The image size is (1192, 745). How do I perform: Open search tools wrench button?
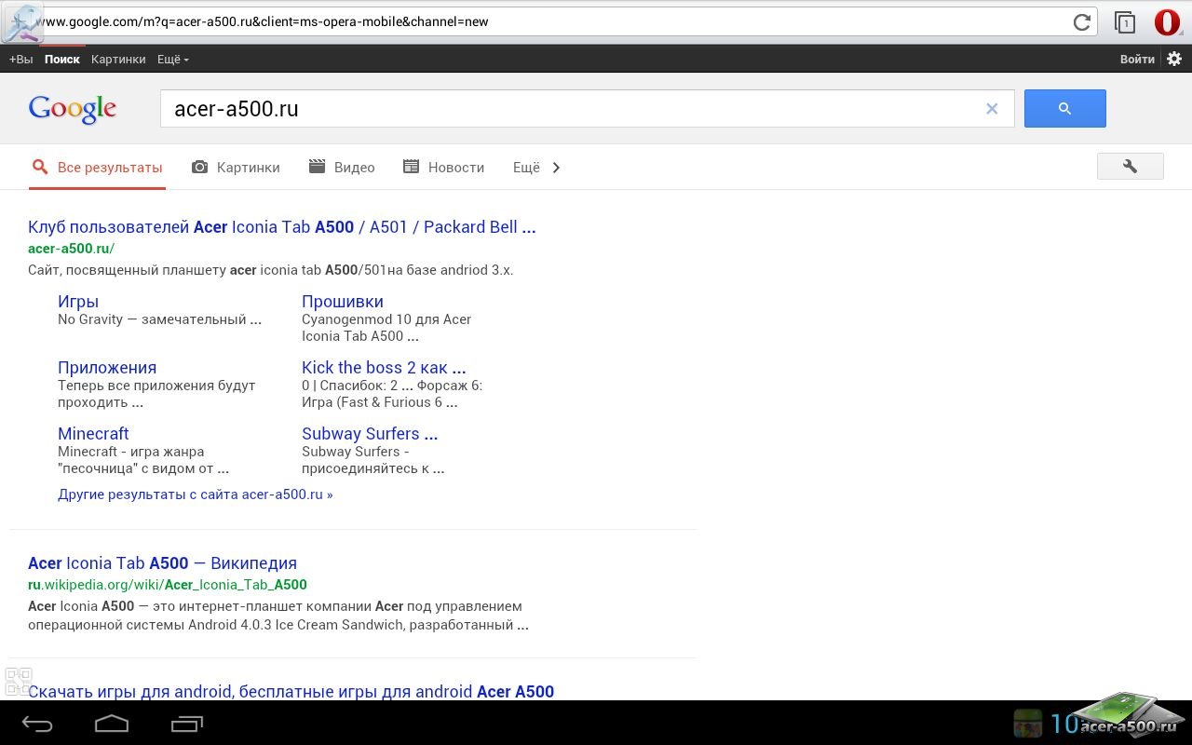[1130, 167]
